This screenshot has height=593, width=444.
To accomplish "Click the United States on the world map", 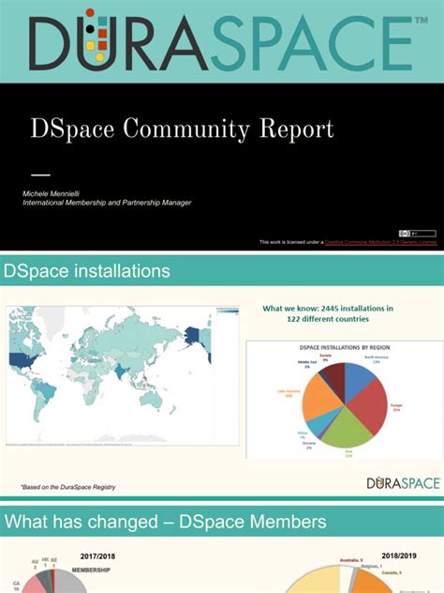I will click(x=23, y=360).
